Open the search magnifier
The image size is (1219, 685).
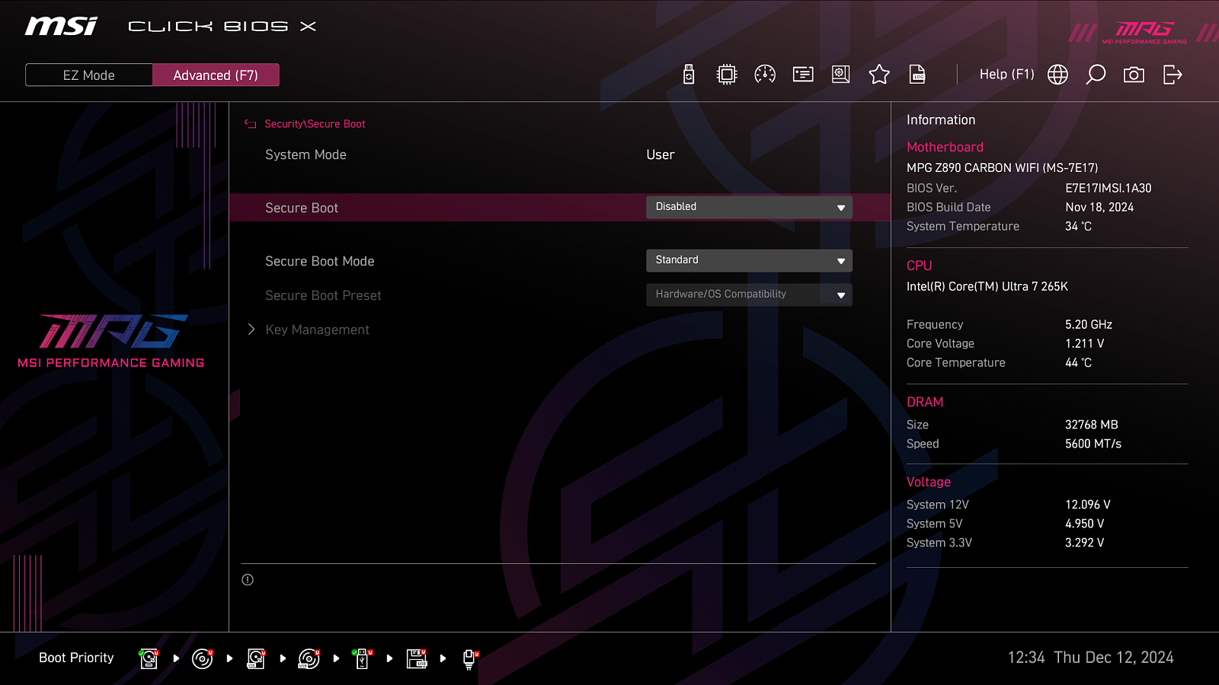click(x=1096, y=75)
